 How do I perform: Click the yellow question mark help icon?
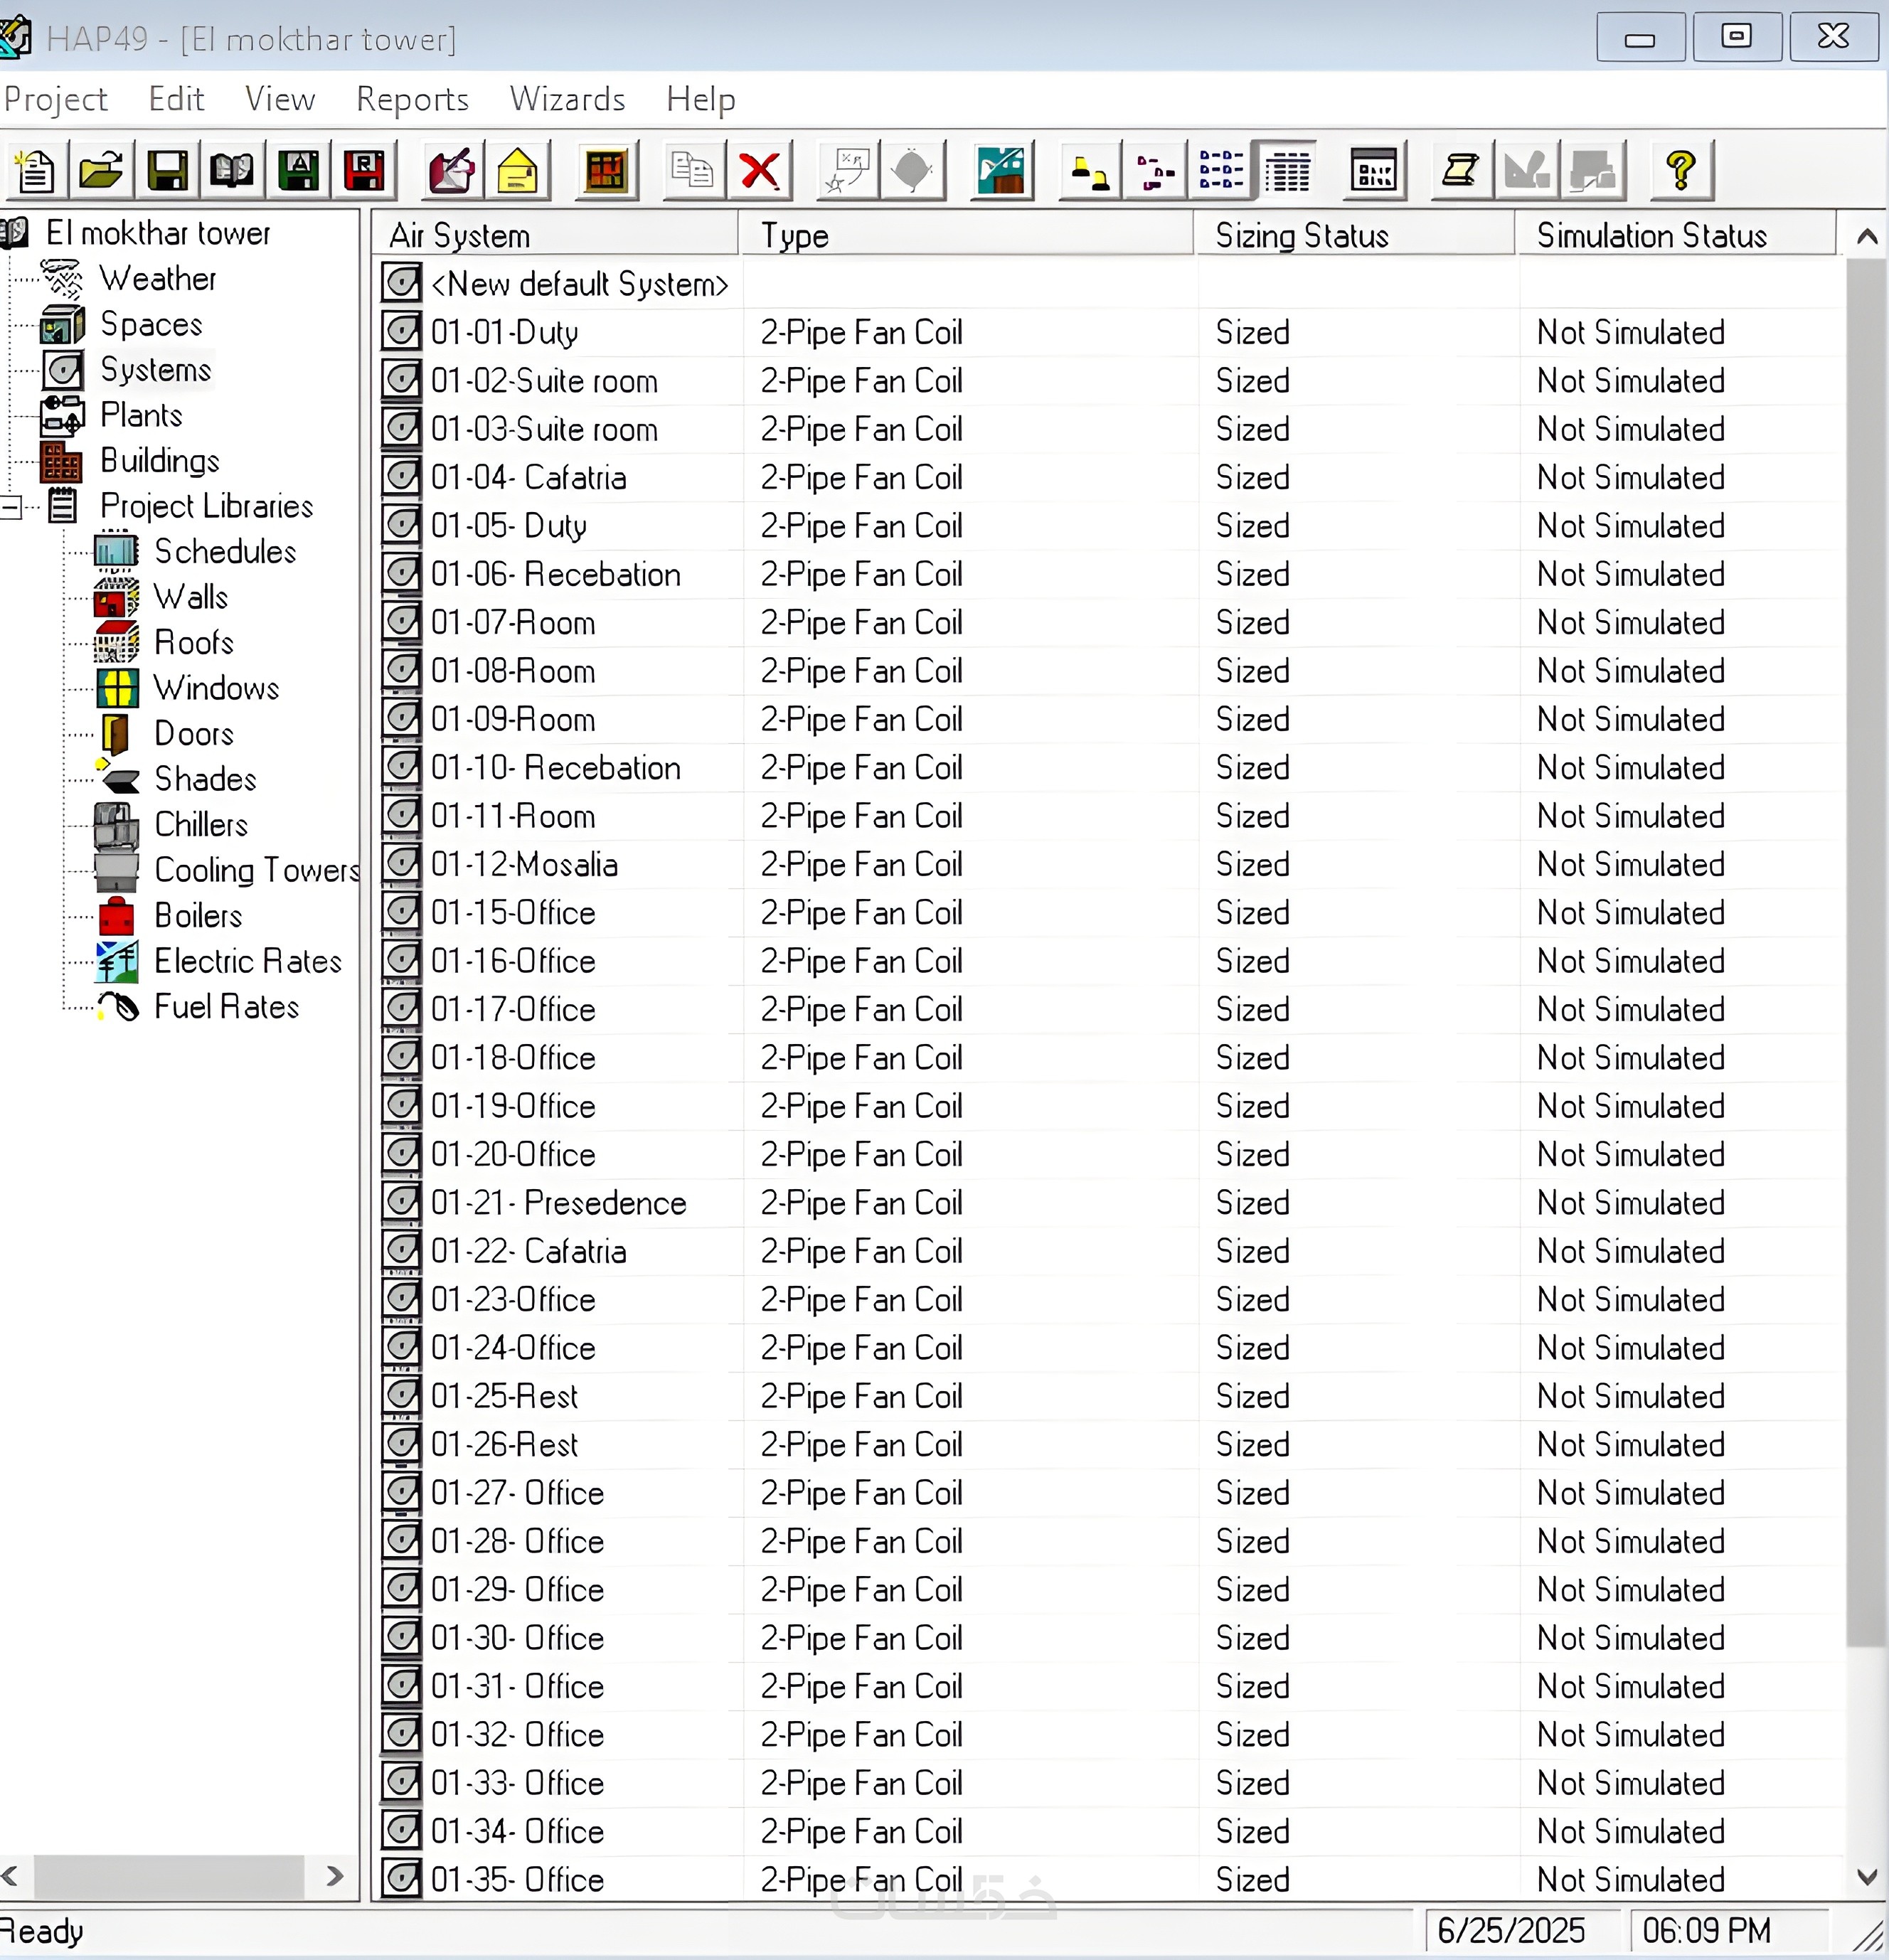[1681, 170]
